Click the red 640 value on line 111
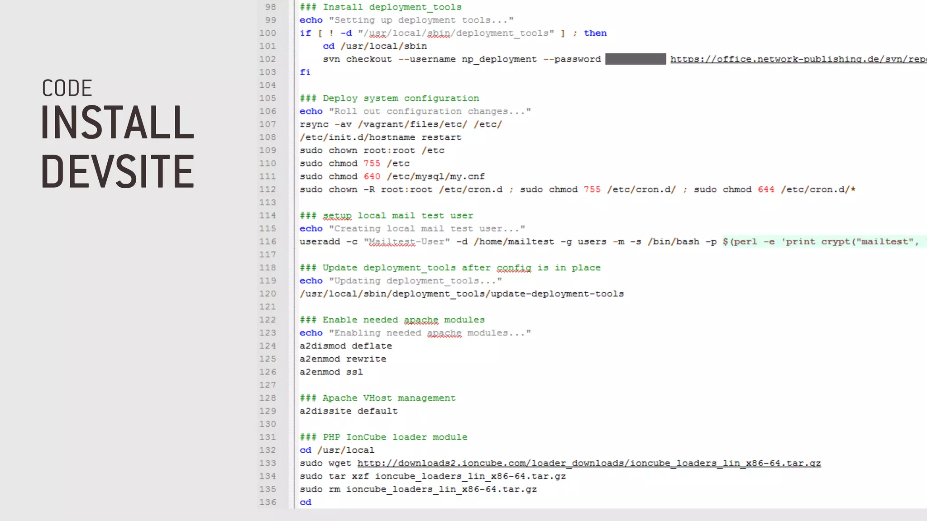Screen dimensions: 927x521 coord(372,176)
